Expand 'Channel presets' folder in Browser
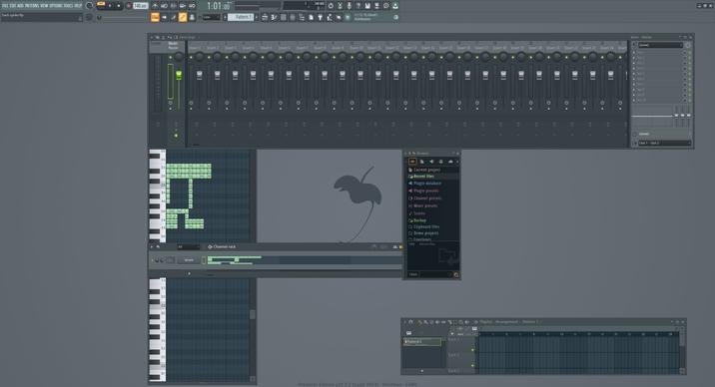Image resolution: width=715 pixels, height=387 pixels. 426,198
